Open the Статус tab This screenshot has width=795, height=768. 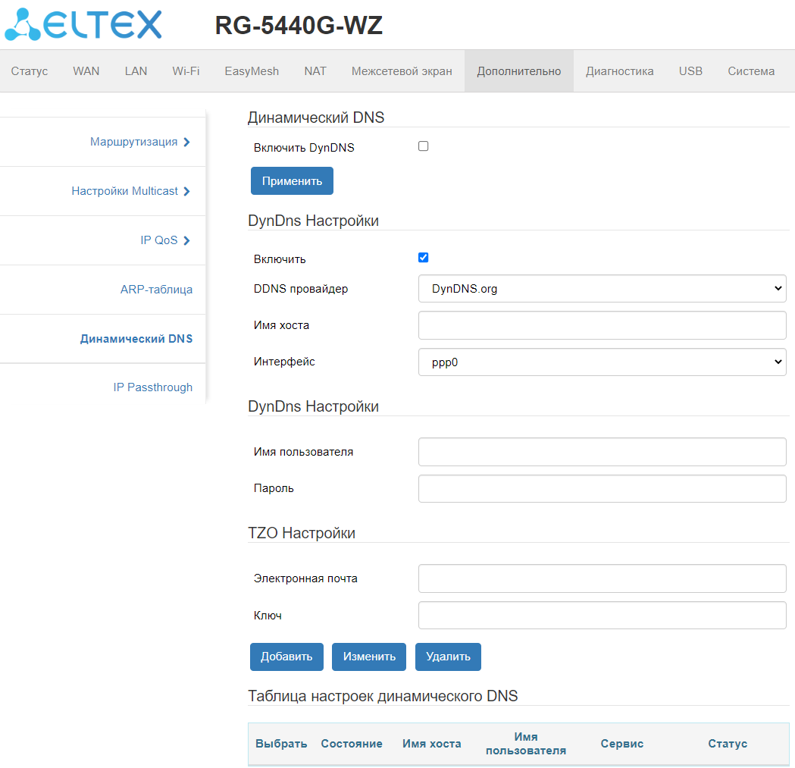point(30,71)
